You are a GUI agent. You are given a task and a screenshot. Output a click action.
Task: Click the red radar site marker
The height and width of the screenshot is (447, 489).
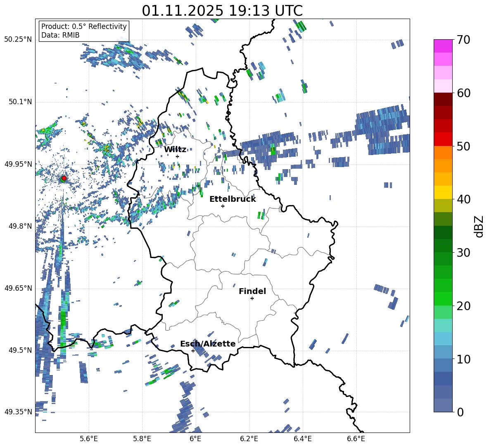coord(64,178)
